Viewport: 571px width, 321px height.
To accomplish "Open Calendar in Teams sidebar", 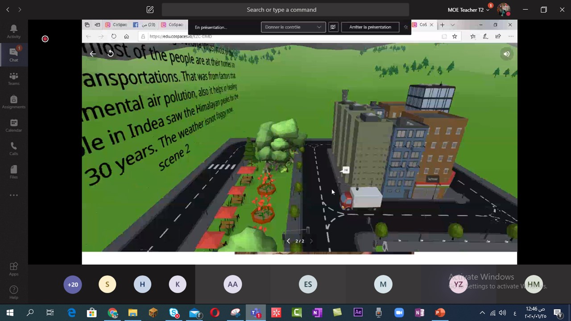I will (x=14, y=125).
